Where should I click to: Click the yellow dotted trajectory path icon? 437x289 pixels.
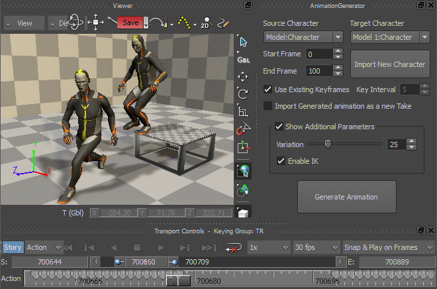(184, 23)
